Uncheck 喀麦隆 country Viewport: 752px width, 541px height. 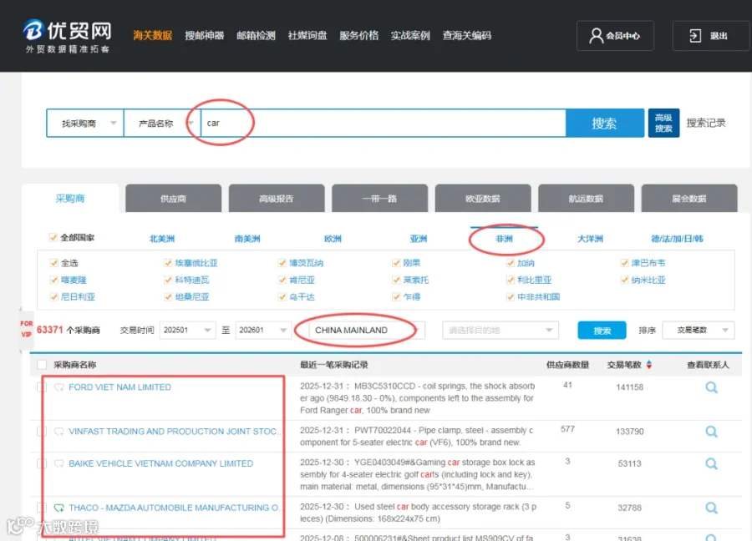point(53,280)
